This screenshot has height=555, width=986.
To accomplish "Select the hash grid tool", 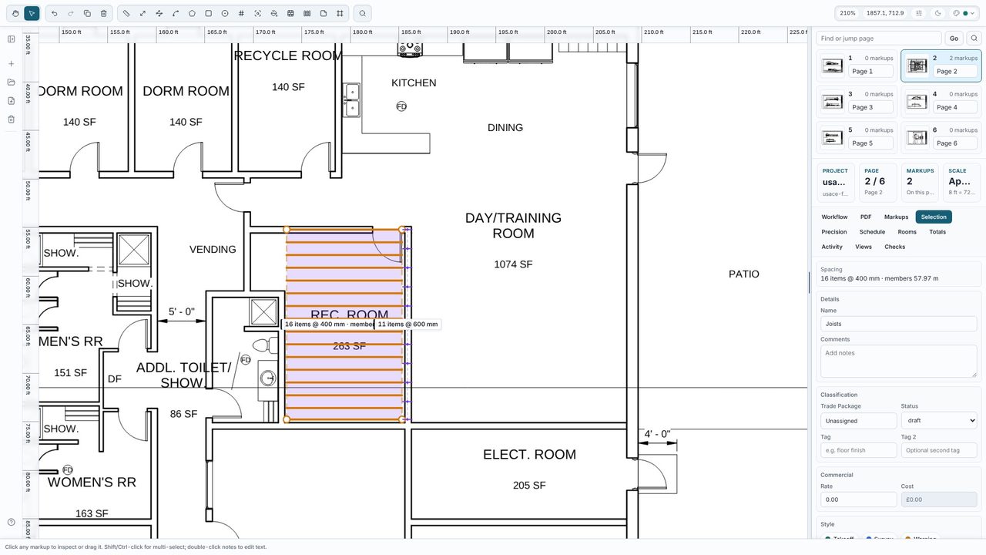I will [241, 13].
